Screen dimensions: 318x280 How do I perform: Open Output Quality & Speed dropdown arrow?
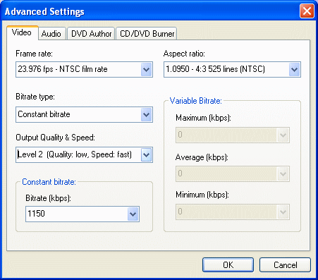pos(147,155)
